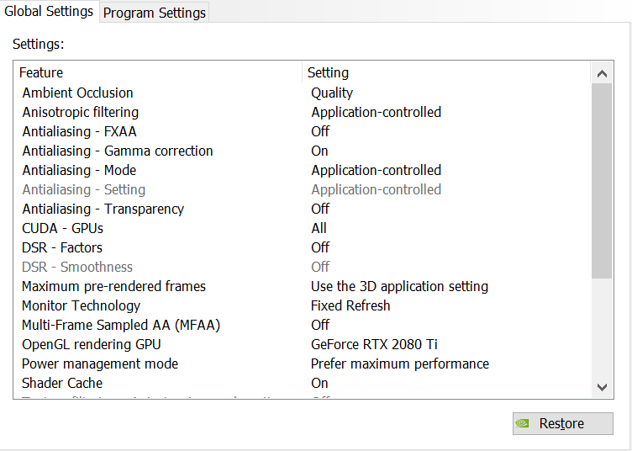This screenshot has height=451, width=632.
Task: Open the Use the 3D application setting value
Action: tap(399, 286)
